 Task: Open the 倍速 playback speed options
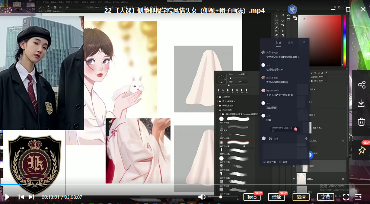coord(276,197)
